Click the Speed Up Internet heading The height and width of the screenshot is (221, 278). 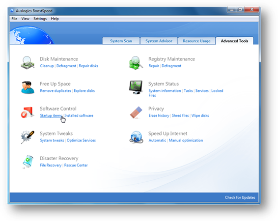coord(167,133)
